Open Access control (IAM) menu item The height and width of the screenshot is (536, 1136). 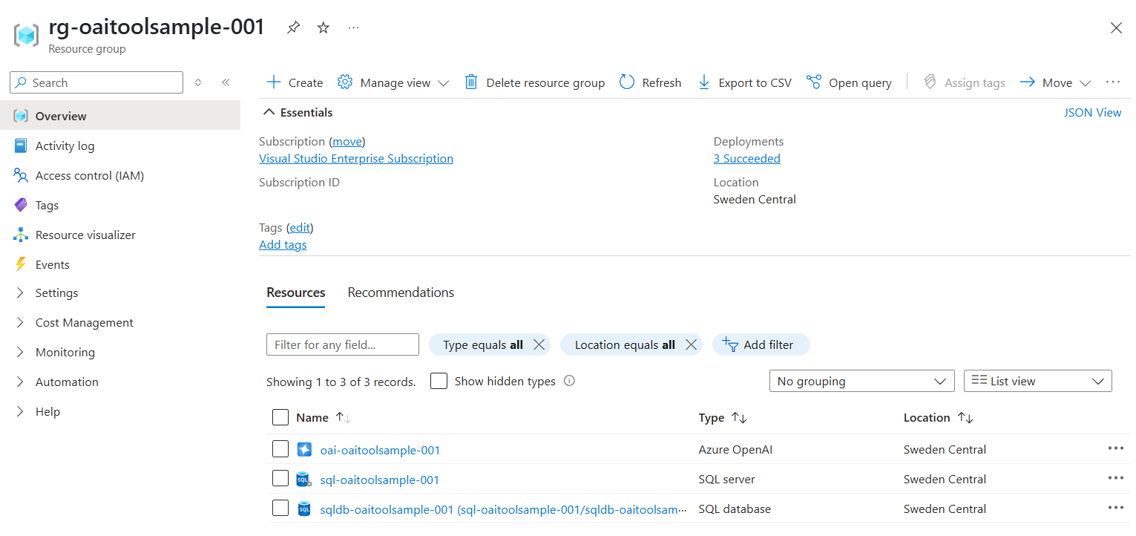coord(89,175)
